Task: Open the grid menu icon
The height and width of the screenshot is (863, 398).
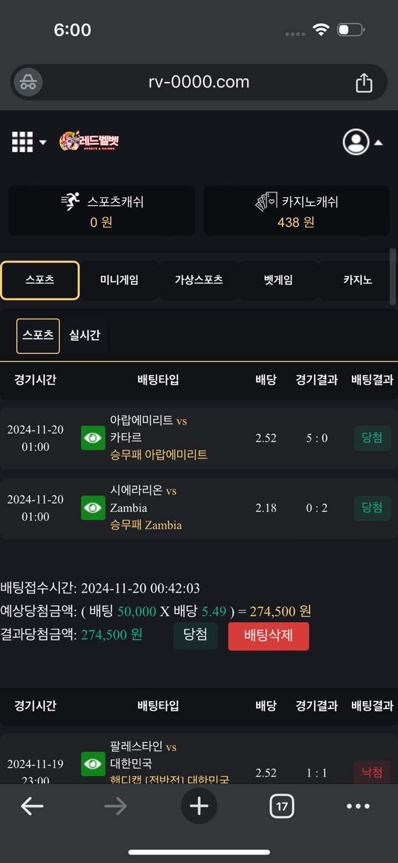Action: click(x=23, y=142)
